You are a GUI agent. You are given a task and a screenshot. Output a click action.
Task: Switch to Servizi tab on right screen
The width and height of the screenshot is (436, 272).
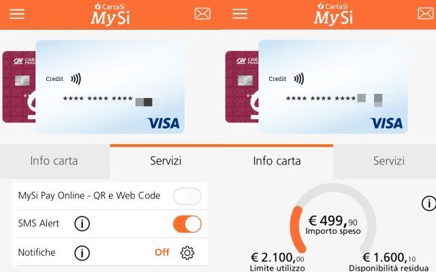[x=389, y=161]
